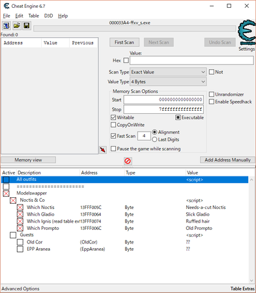This screenshot has width=256, height=293.
Task: Toggle the Hex checkbox
Action: pos(126,61)
